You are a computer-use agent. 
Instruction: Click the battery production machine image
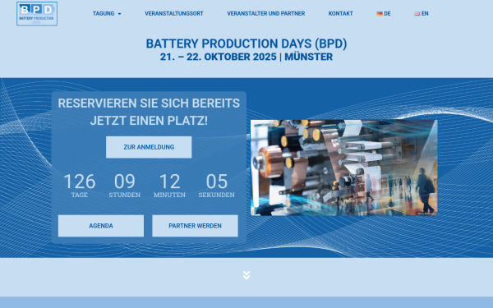tap(344, 168)
